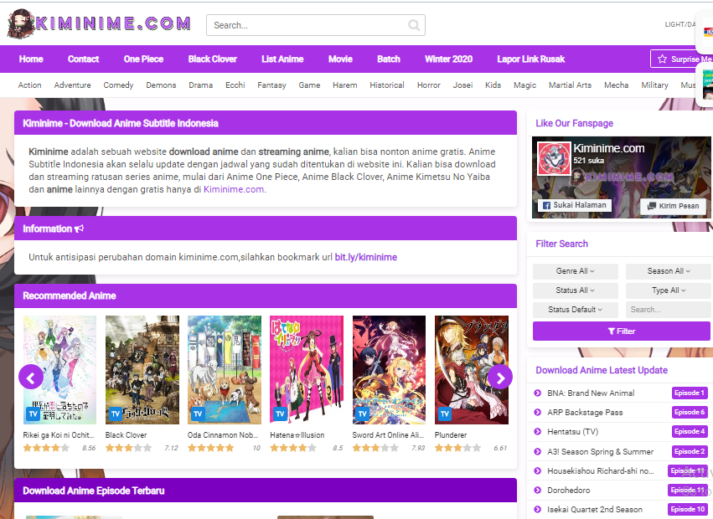Click TV badge on Black Clover poster
The width and height of the screenshot is (713, 519).
point(116,414)
